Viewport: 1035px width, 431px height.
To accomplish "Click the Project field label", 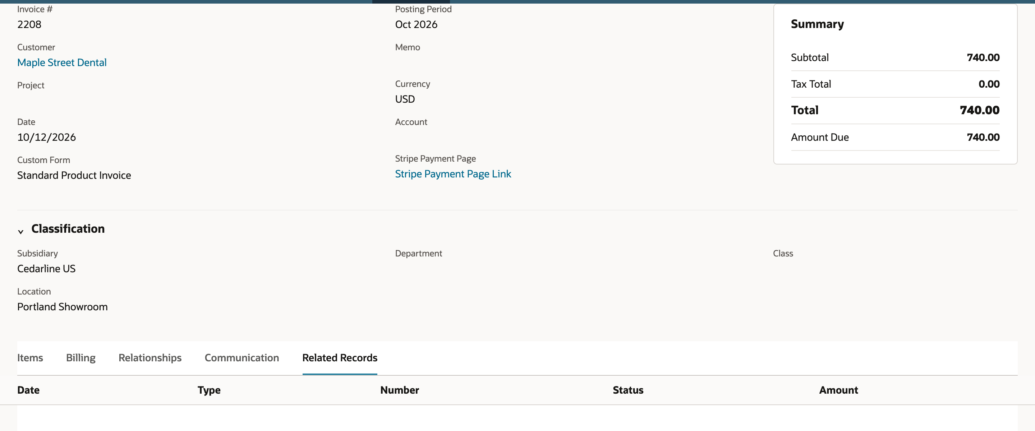I will 31,85.
